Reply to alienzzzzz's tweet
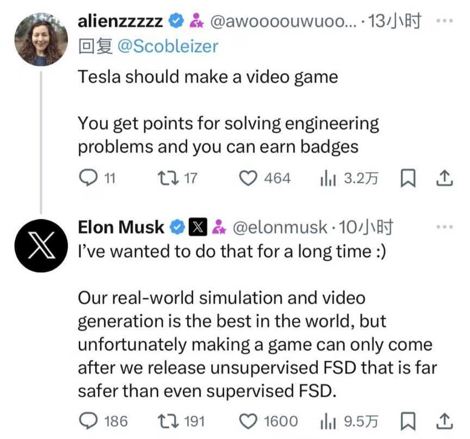This screenshot has height=439, width=470. [88, 178]
